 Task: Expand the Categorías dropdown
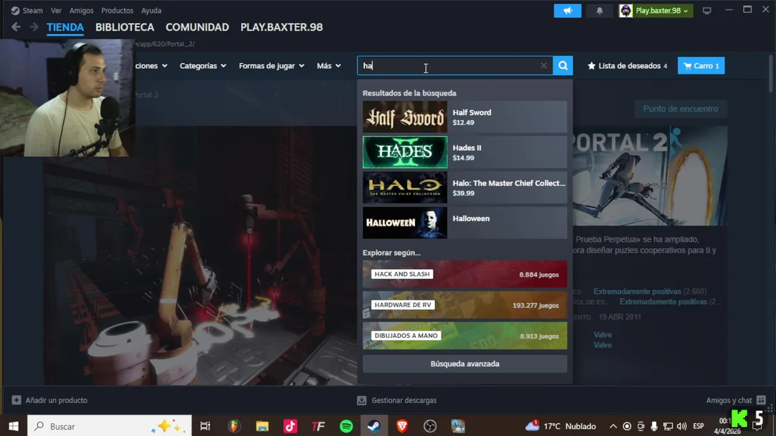(203, 65)
